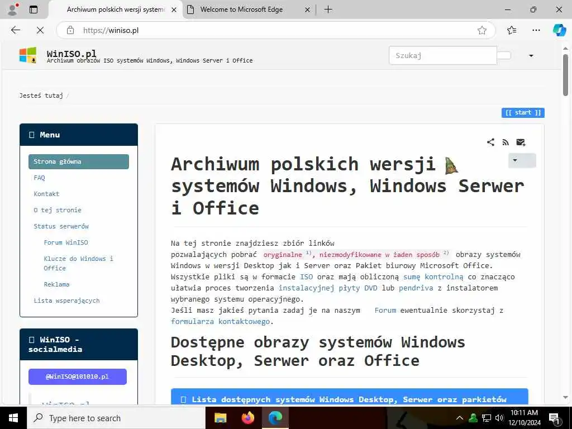Click the Windows taskbar search box

point(116,418)
